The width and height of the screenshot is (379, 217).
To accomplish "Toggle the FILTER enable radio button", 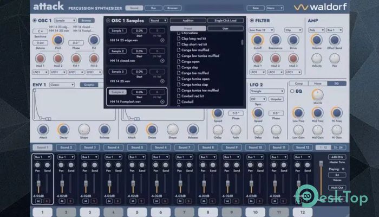I will (252, 21).
